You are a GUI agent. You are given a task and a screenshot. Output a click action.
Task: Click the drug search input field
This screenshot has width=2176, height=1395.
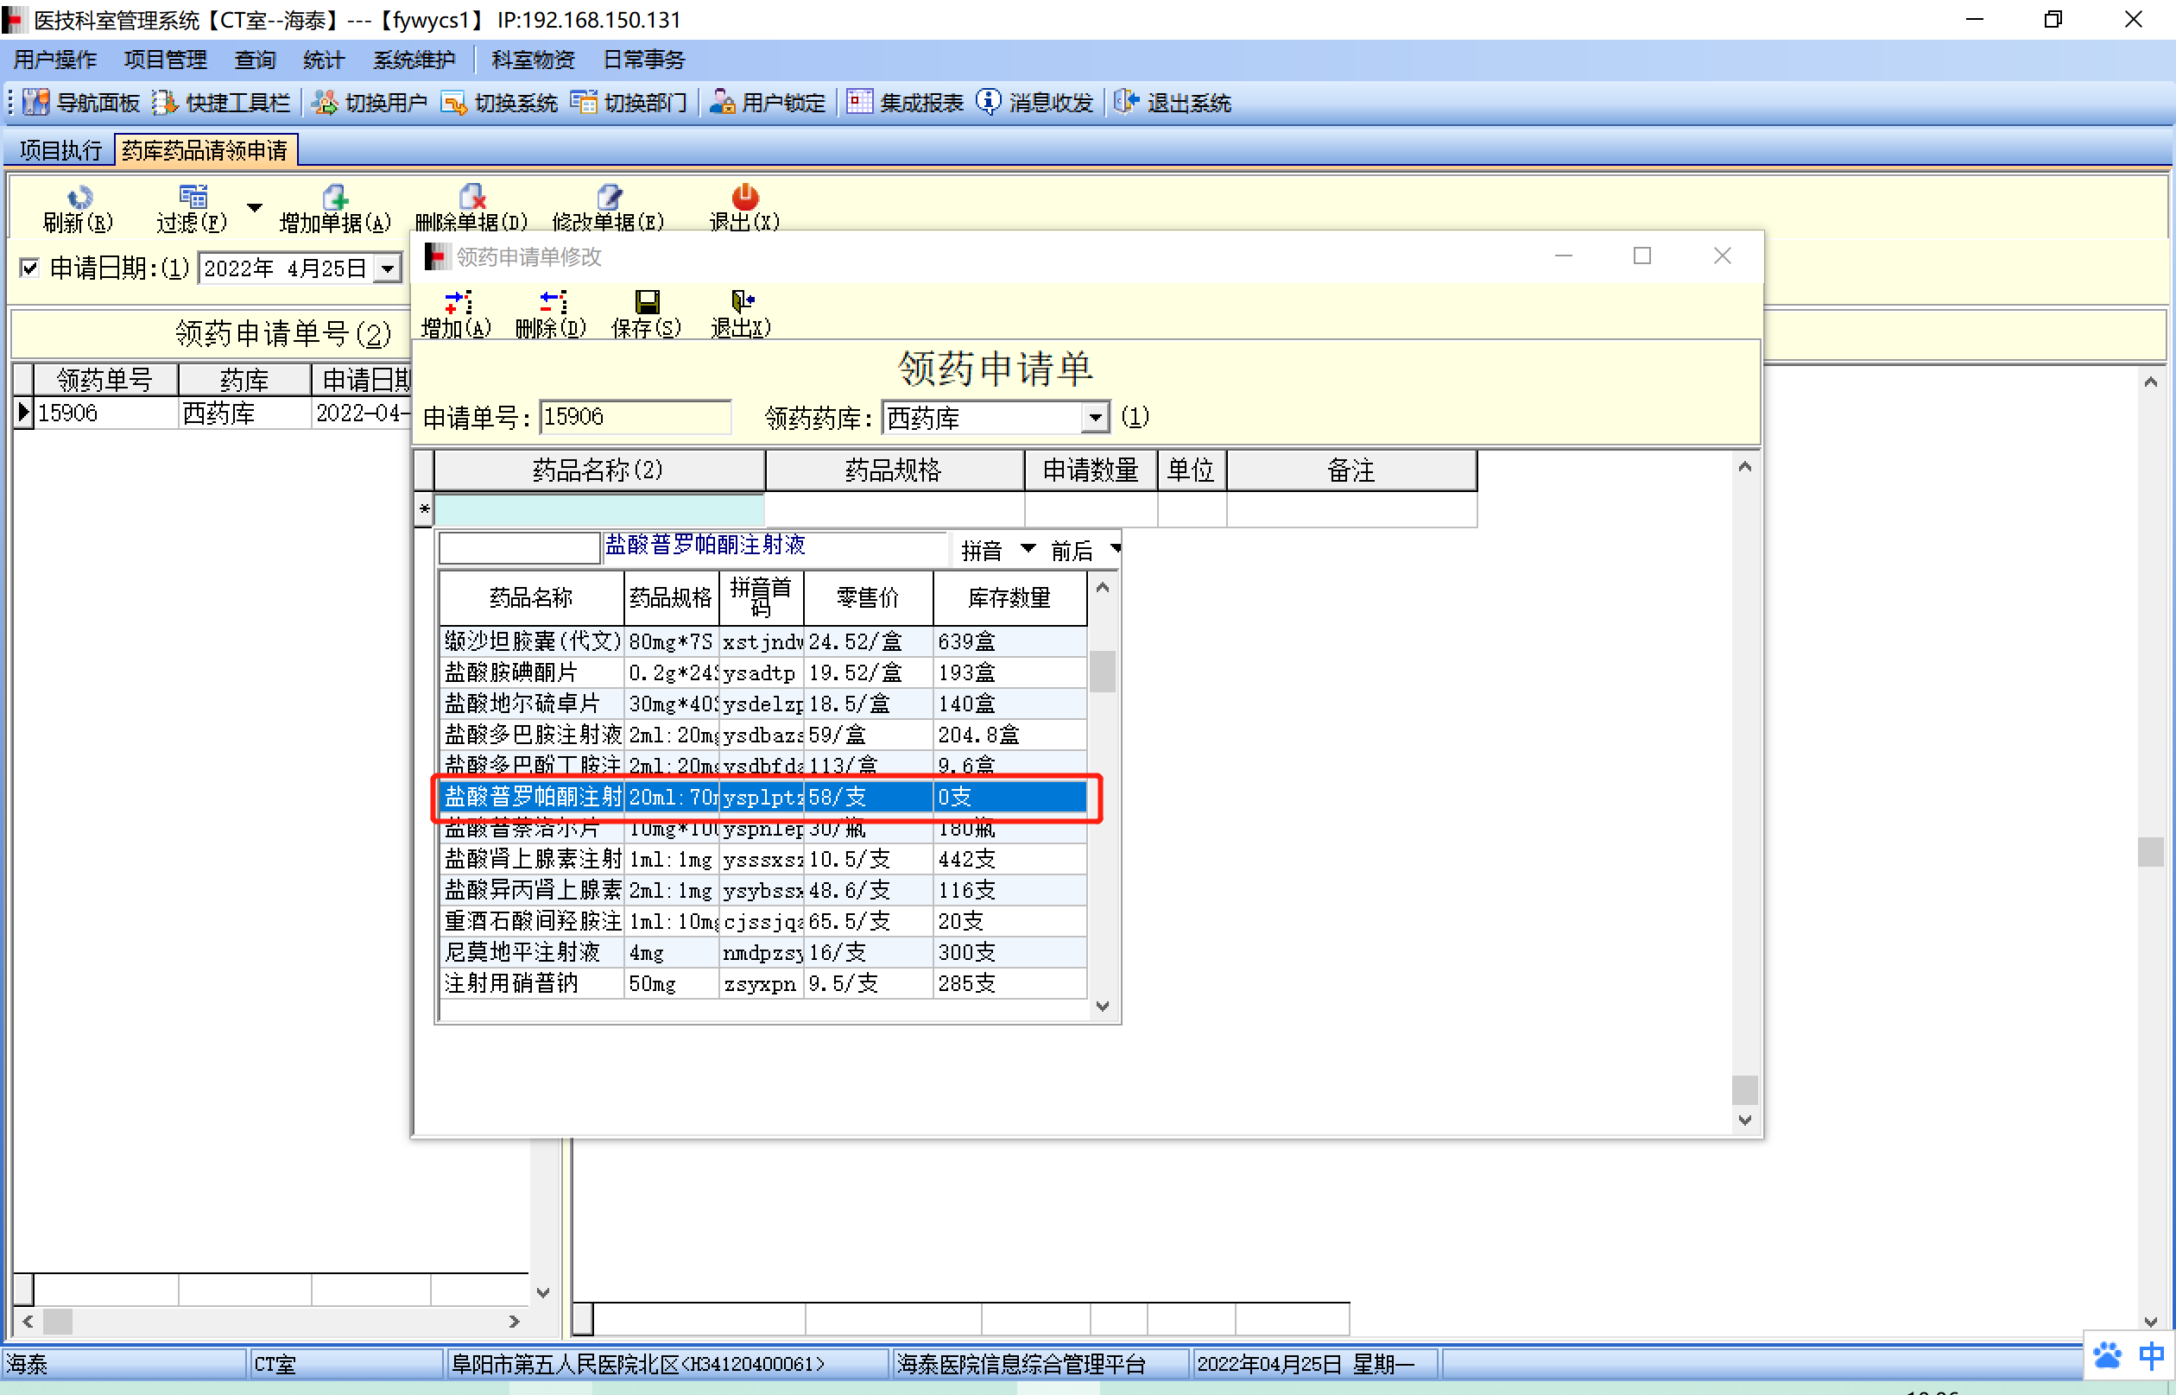click(x=519, y=547)
